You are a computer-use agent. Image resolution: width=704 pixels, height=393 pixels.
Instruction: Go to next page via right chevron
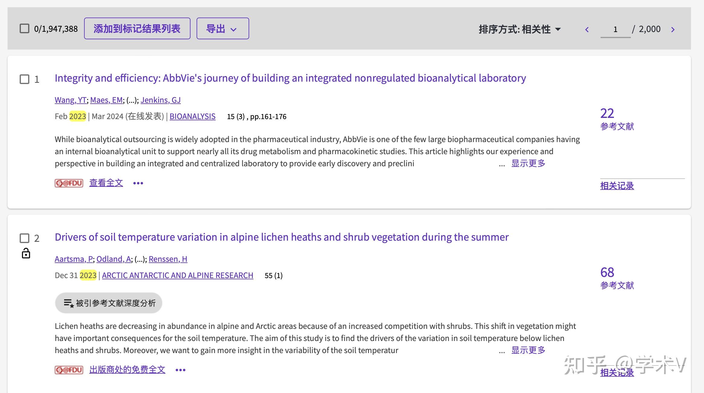coord(673,29)
